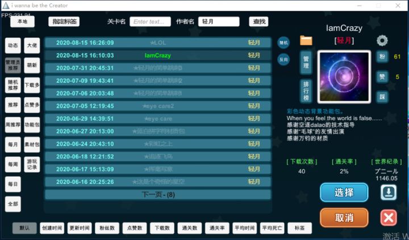Click the download level icon
409x240 pixels.
click(x=389, y=192)
